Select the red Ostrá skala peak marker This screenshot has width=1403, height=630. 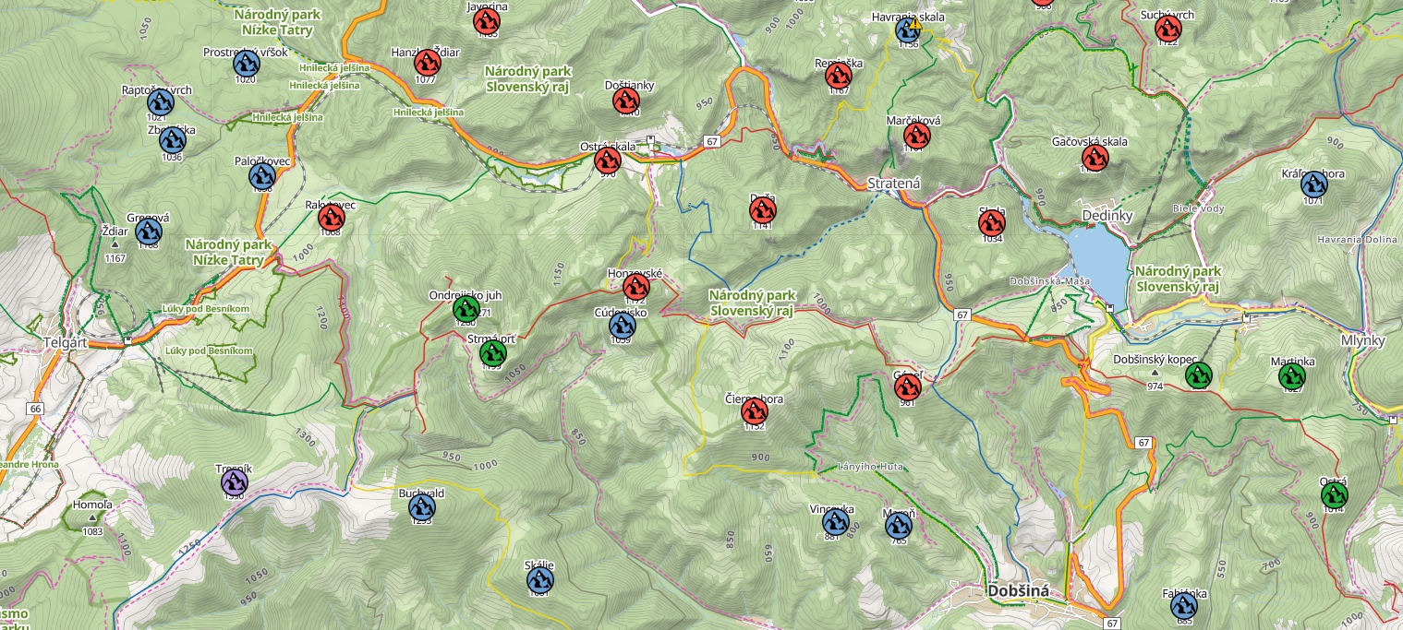click(607, 161)
